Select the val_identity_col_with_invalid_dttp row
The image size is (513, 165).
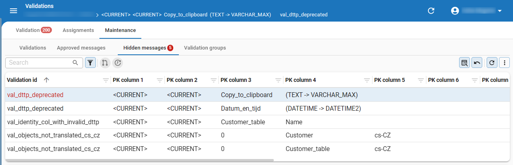[x=257, y=122]
